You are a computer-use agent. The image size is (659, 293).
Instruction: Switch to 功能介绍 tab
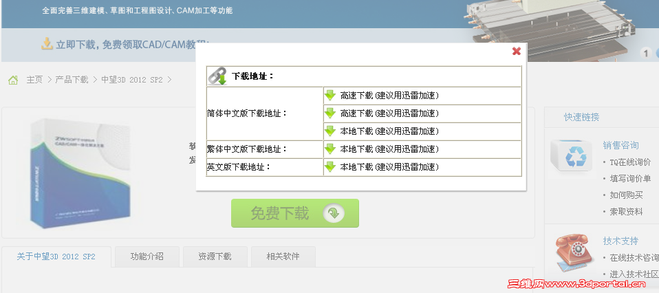click(147, 257)
